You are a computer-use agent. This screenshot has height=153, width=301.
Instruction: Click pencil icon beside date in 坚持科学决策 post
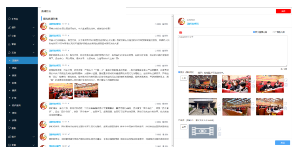(68, 65)
